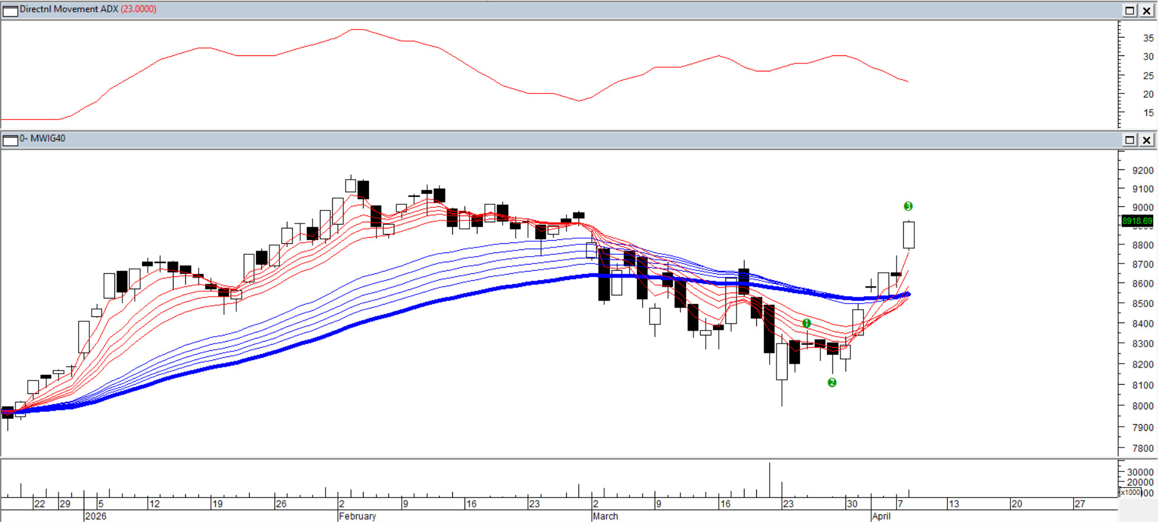Click the February label on date axis
1158x522 pixels.
357,516
